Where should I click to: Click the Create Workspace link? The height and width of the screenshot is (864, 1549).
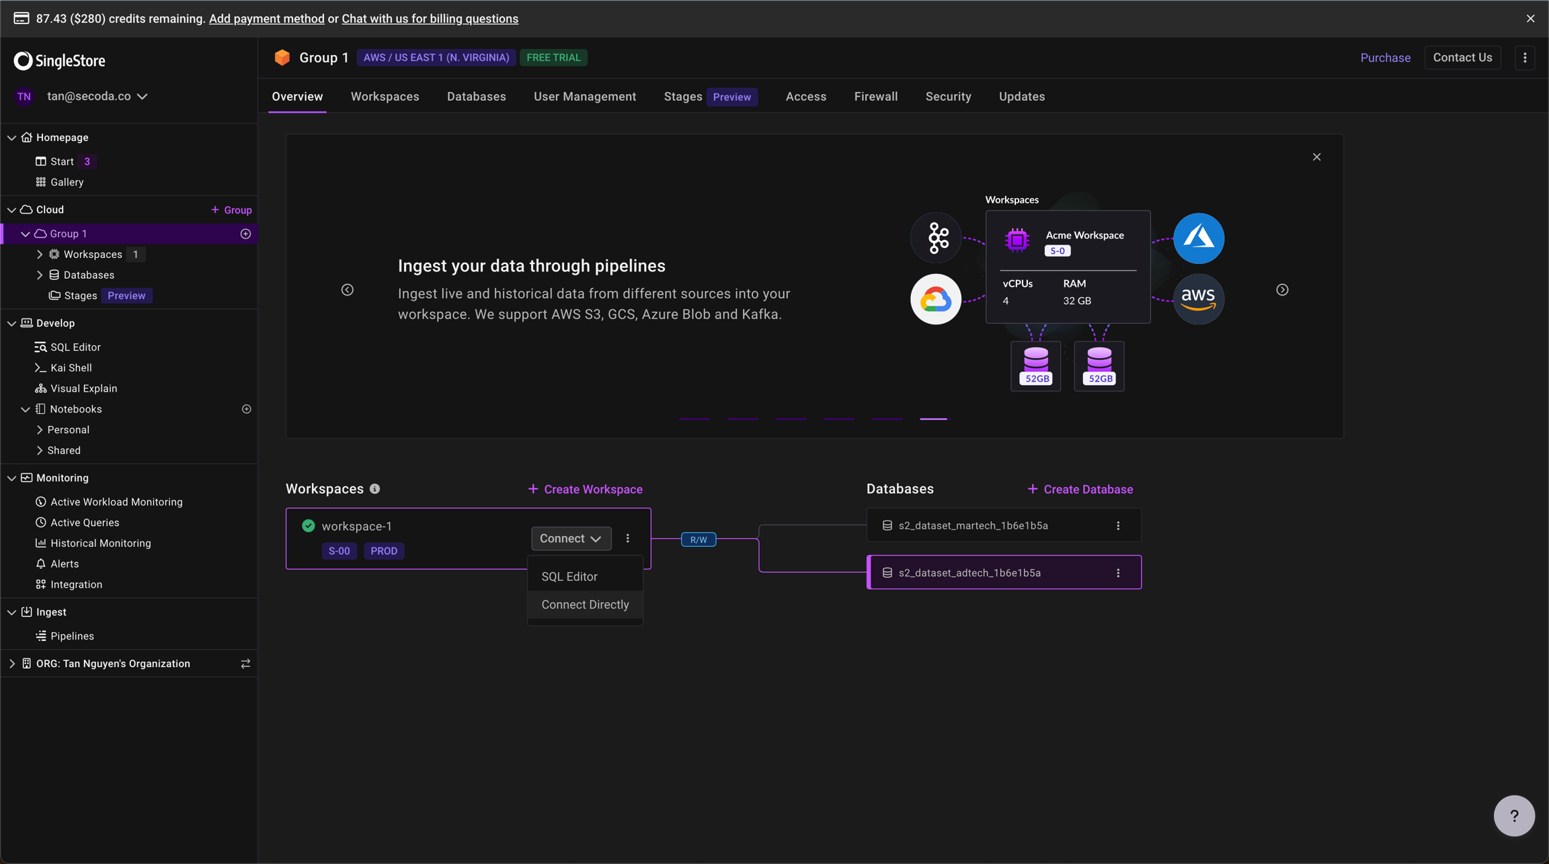coord(585,489)
